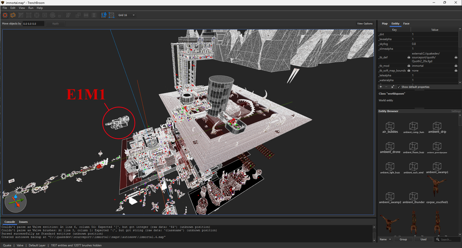The image size is (462, 248).
Task: Select the Edge tool icon
Action: pos(37,15)
